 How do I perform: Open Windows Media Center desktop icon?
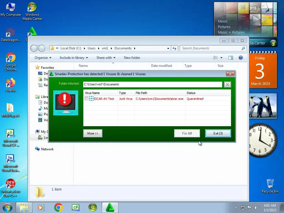click(x=32, y=11)
